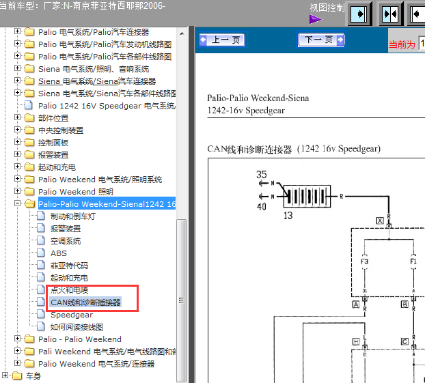Click the 'CAN线和诊断连接器 (1242 16v Speedgear)' heading

(x=294, y=150)
